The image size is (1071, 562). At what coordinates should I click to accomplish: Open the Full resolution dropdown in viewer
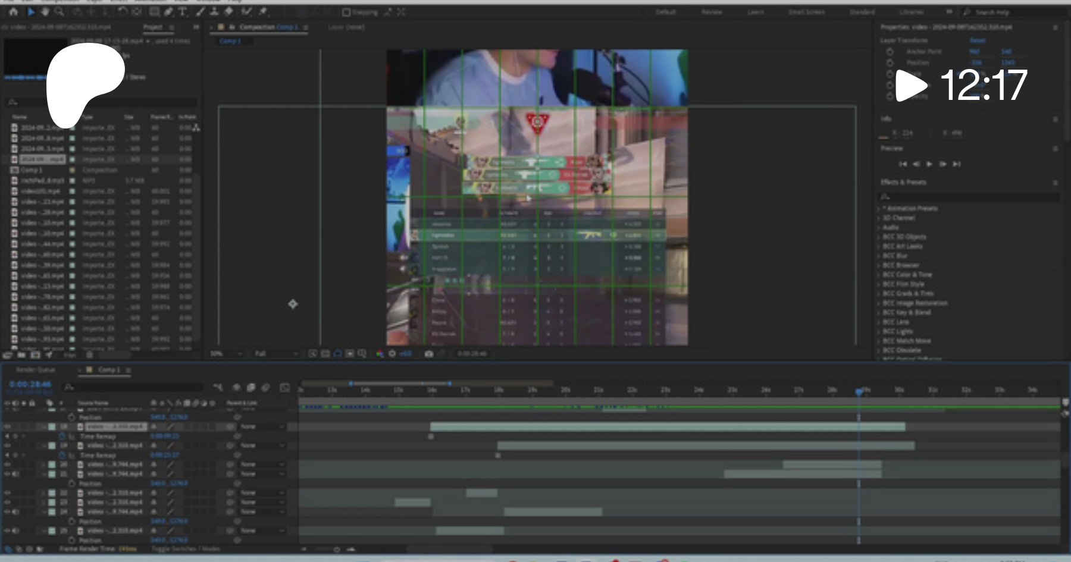[x=276, y=354]
